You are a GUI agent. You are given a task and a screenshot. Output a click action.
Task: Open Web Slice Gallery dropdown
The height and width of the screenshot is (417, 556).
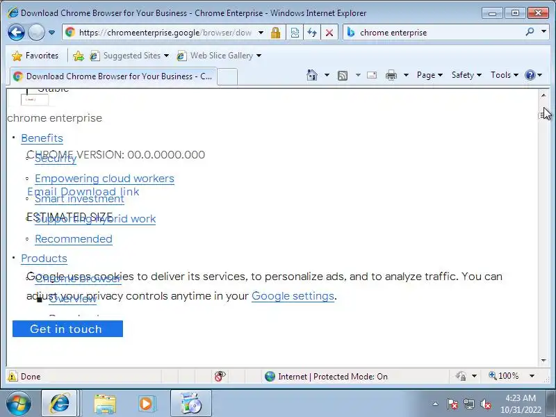pos(219,56)
